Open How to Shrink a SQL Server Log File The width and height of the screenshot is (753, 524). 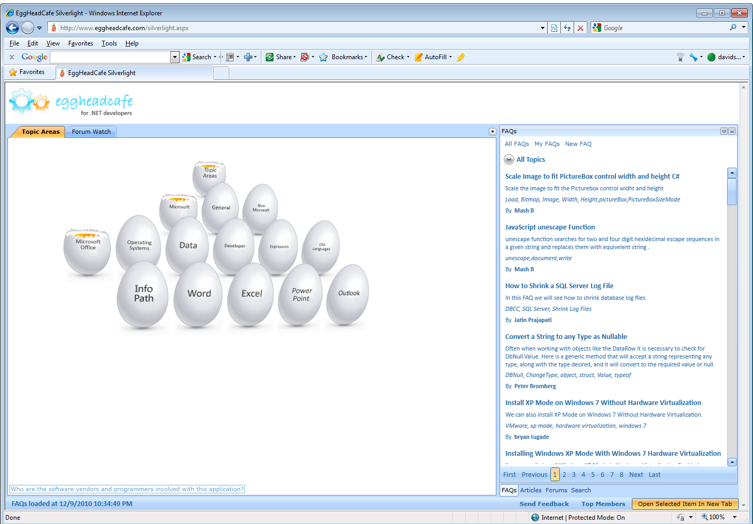click(559, 286)
